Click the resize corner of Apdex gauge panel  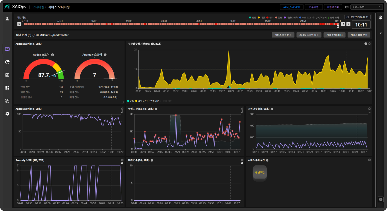[122, 103]
